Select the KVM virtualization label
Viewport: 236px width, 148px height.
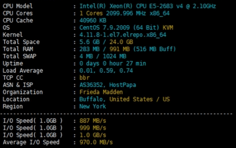[x=168, y=28]
